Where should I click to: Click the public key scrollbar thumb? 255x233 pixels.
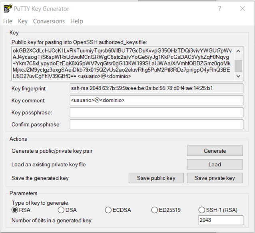[x=238, y=66]
